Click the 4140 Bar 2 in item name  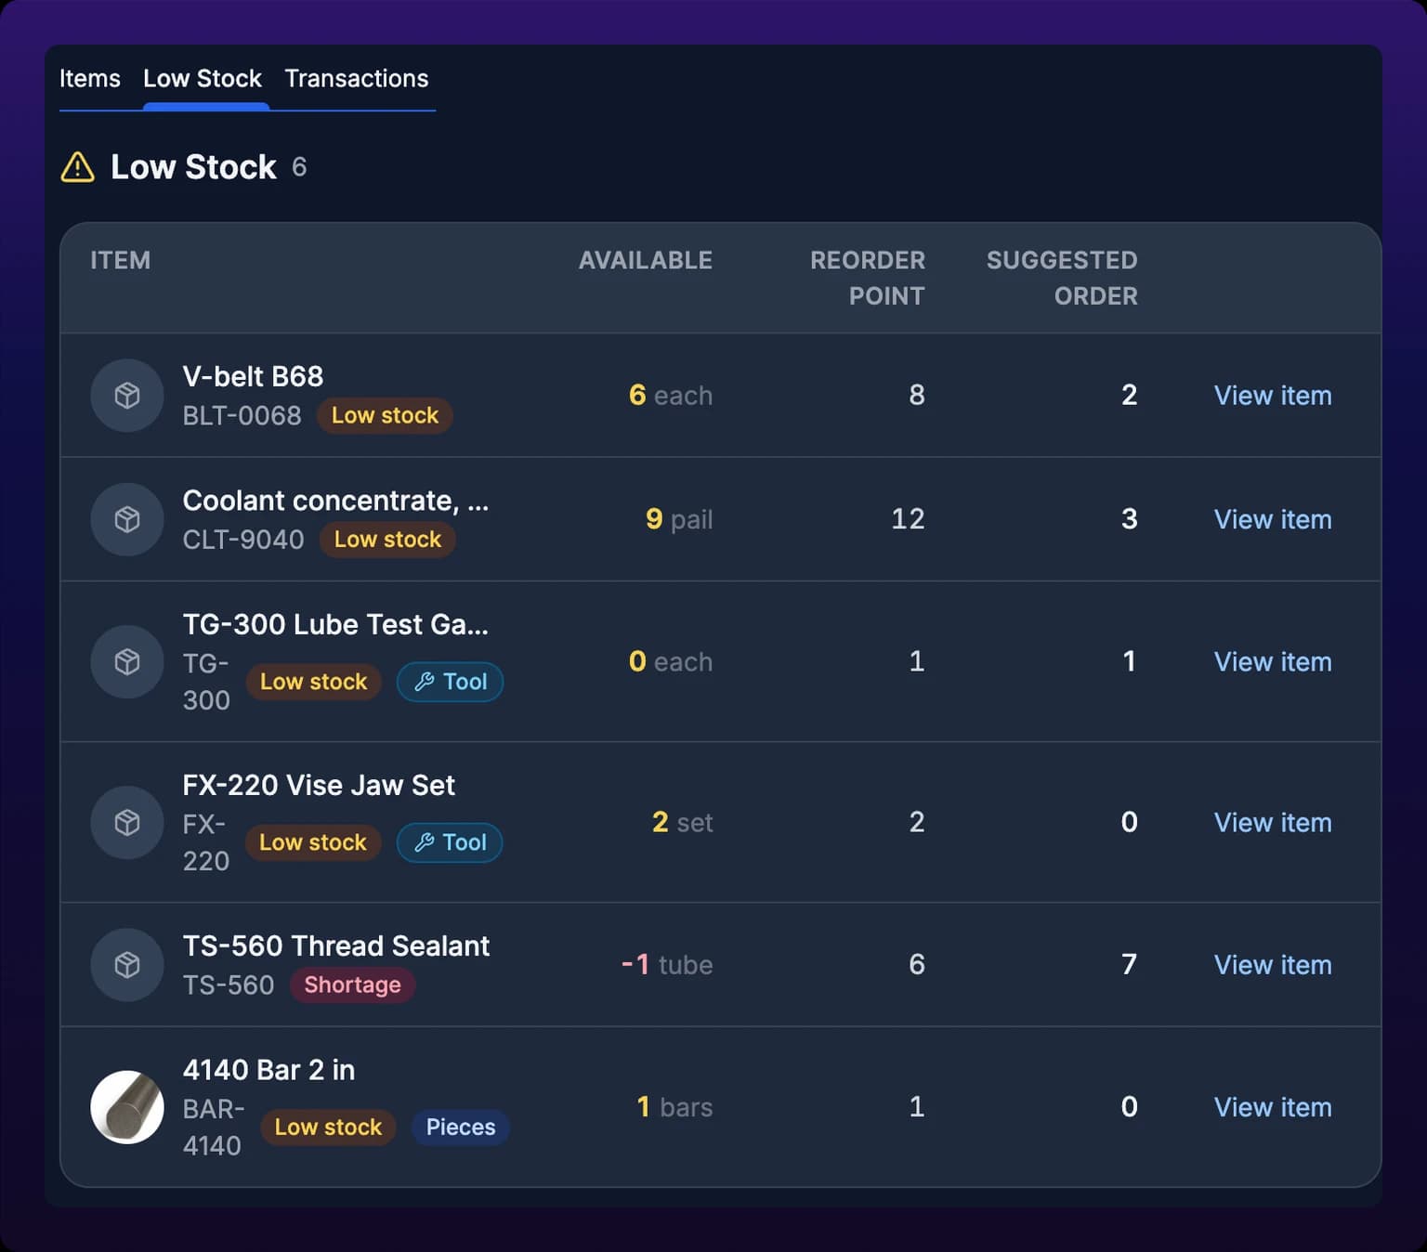268,1070
